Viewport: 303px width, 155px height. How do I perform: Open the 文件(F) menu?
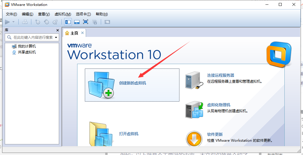tap(12, 14)
